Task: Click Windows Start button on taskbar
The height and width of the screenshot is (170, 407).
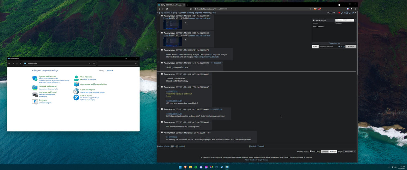Action: pos(180,167)
